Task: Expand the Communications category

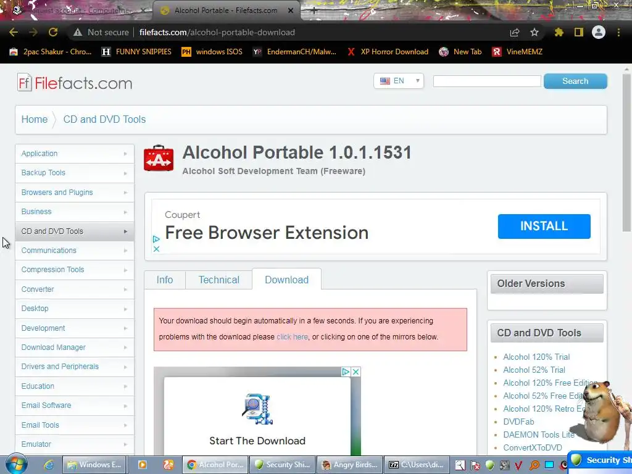Action: point(75,251)
